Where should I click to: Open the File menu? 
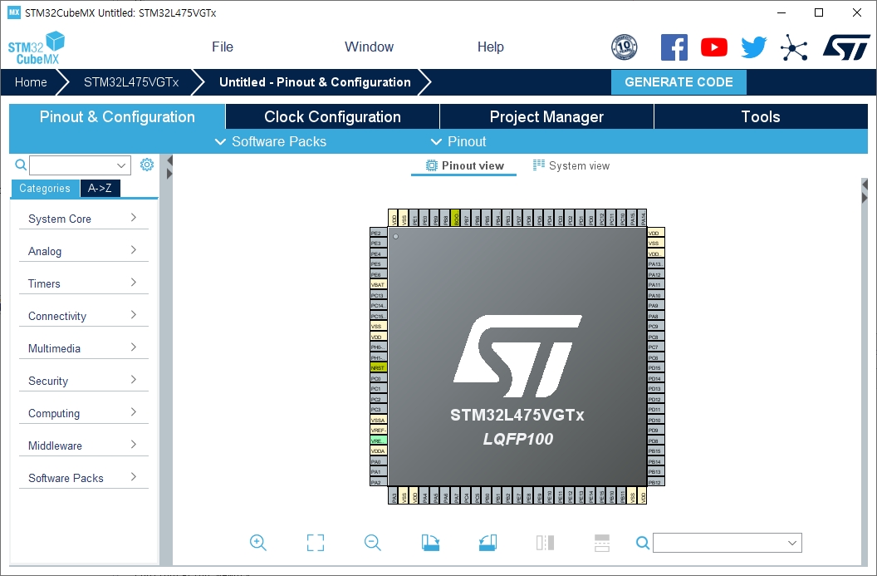click(x=223, y=47)
